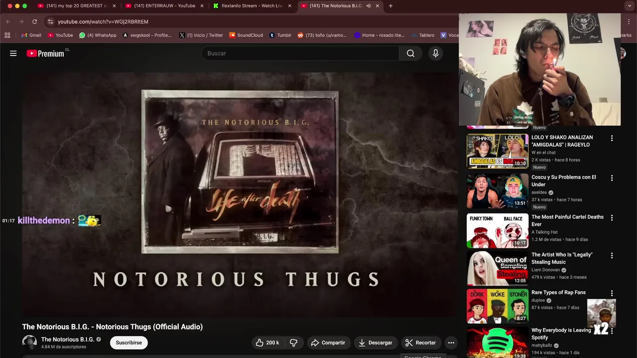The height and width of the screenshot is (358, 637).
Task: Open duplee channel name
Action: point(538,300)
